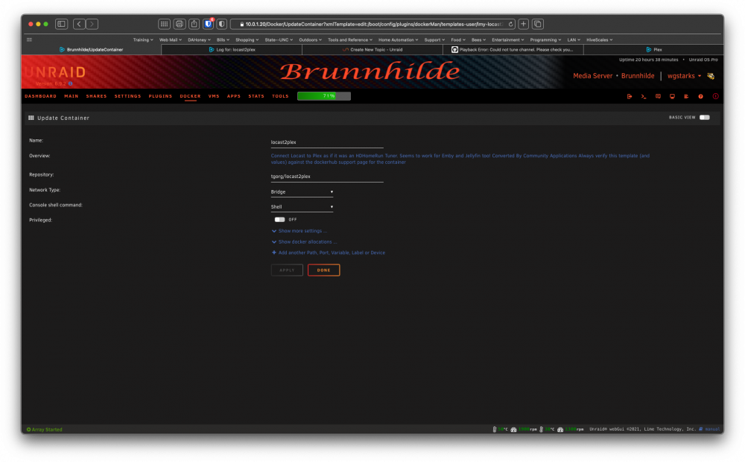Click the Share icon in Safari toolbar
The image size is (745, 462).
pos(194,24)
